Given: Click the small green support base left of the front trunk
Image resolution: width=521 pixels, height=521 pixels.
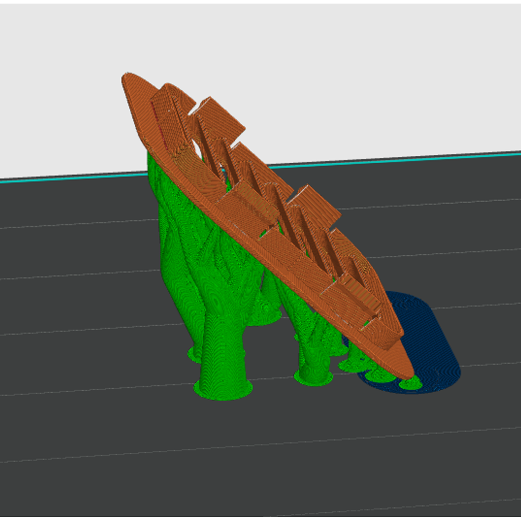Looking at the screenshot, I should point(195,354).
